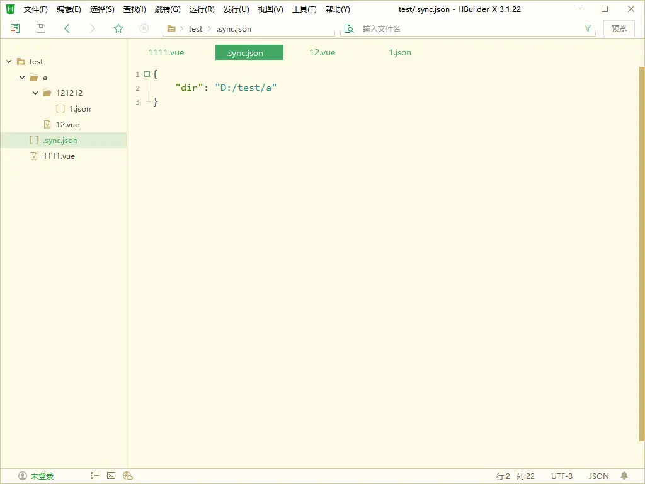Click the editor vertical scrollbar
This screenshot has width=645, height=484.
tap(642, 253)
